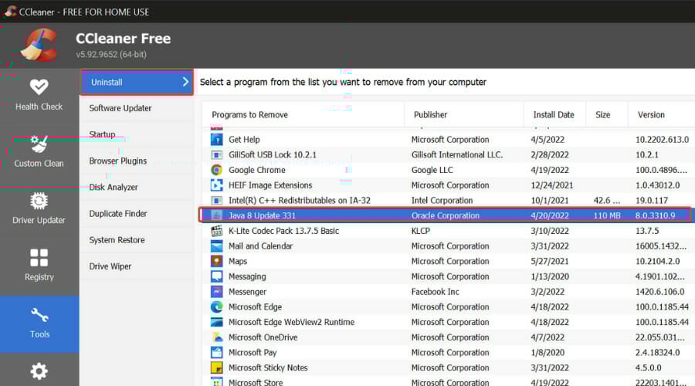This screenshot has width=695, height=386.
Task: Click K-Lite Codec Pack icon
Action: click(x=216, y=231)
